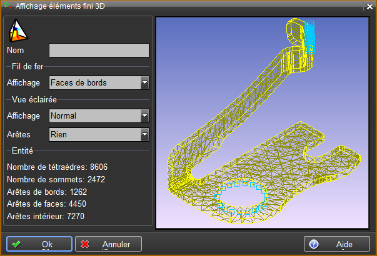Click the Nombre de tétraèdres: 8606 text

[x=58, y=167]
